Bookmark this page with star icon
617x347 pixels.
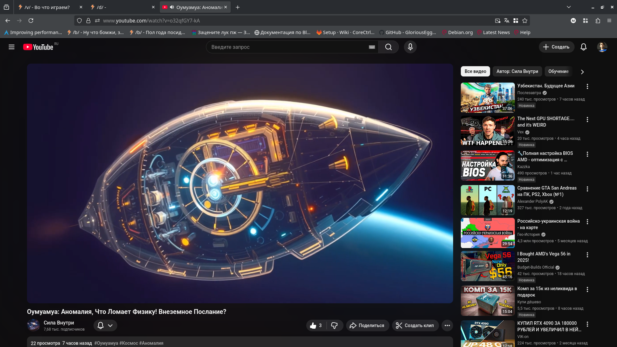click(525, 21)
